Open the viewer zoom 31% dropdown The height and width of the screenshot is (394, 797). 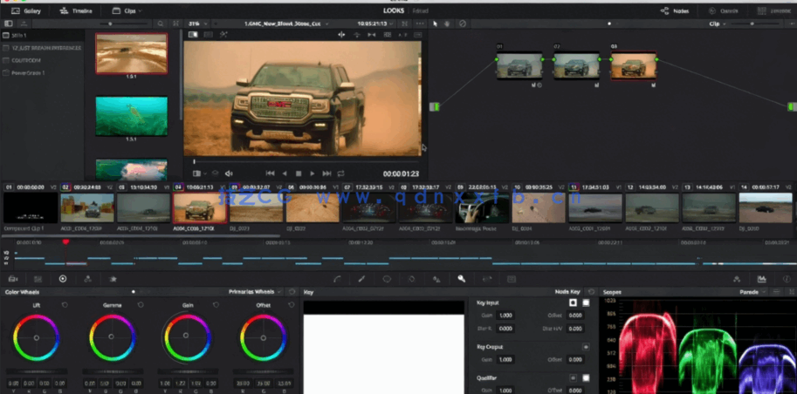point(198,24)
